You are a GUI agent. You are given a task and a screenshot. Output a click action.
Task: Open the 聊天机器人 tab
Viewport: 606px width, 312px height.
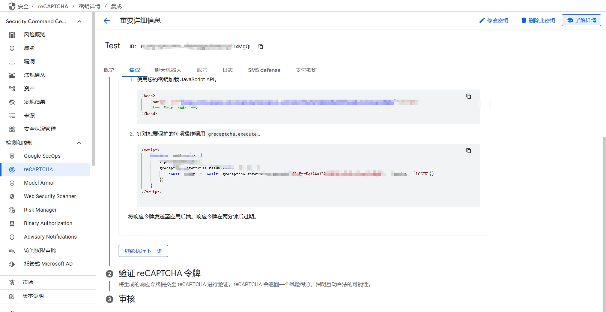click(x=168, y=70)
